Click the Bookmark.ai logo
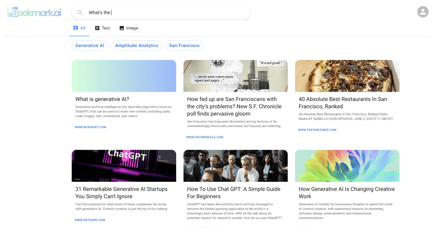 click(34, 12)
